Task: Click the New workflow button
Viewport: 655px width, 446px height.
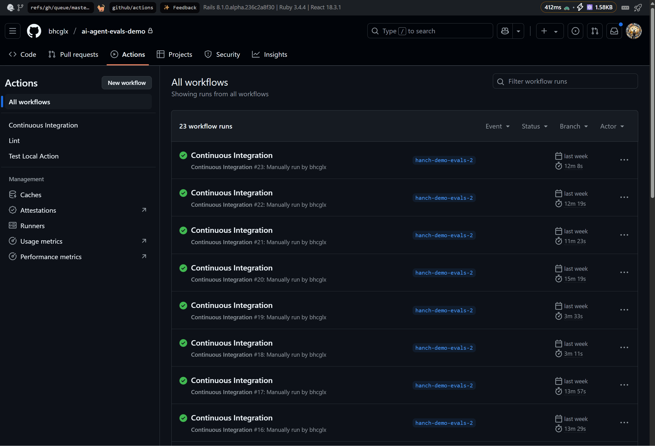Action: point(127,83)
